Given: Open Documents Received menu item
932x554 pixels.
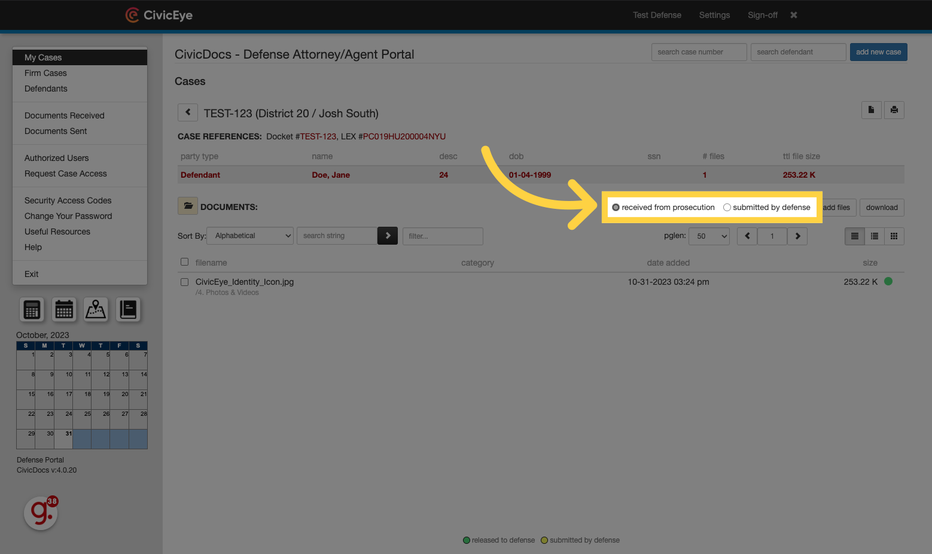Looking at the screenshot, I should coord(80,115).
